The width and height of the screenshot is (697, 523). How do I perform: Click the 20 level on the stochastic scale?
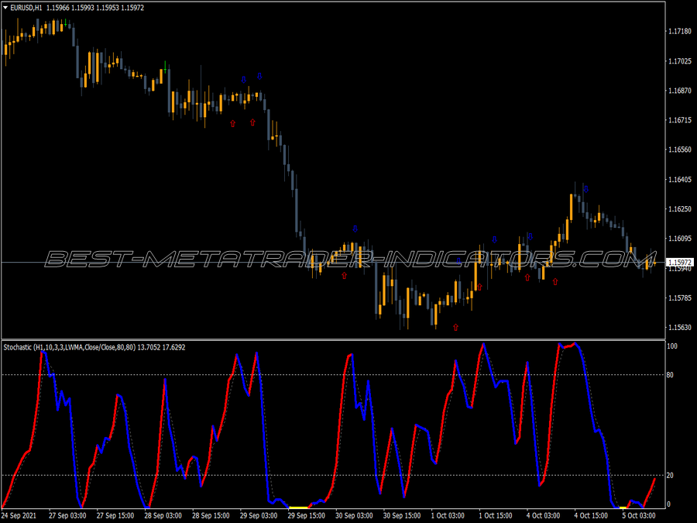point(671,476)
